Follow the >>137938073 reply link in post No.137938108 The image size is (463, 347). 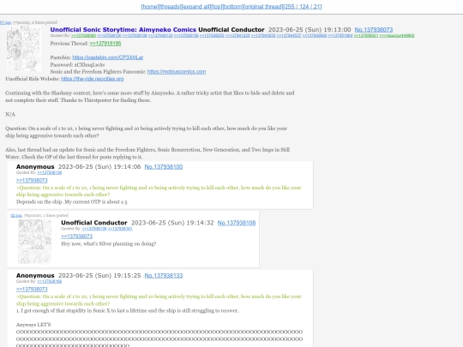[x=77, y=236]
